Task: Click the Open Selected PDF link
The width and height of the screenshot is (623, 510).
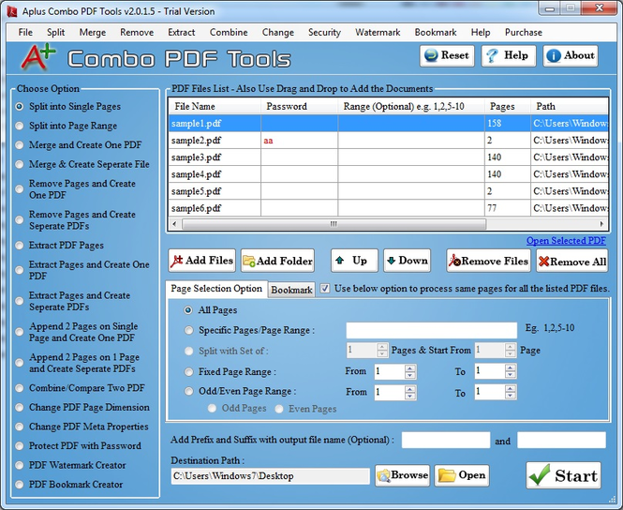Action: (566, 241)
